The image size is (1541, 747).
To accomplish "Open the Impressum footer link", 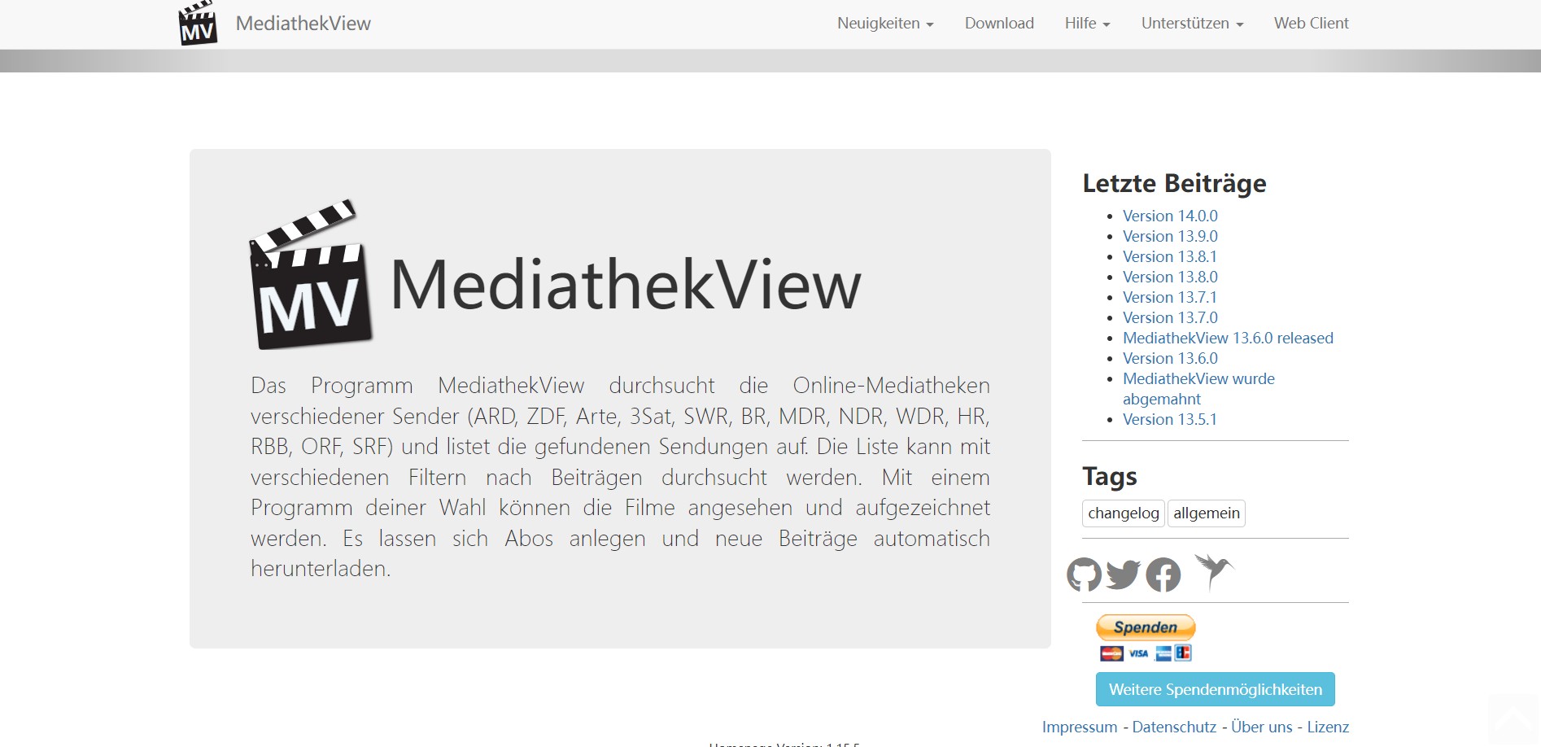I will coord(1080,727).
